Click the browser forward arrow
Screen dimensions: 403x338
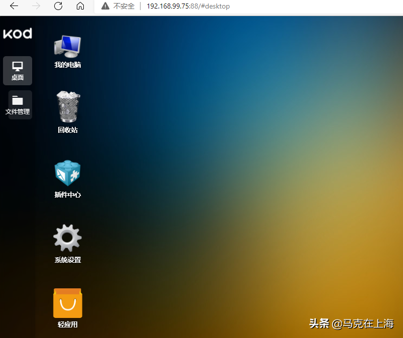(36, 6)
